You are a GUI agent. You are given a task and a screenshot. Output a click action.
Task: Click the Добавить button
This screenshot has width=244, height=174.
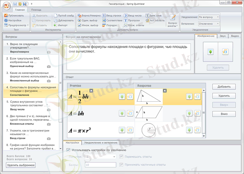(x=224, y=87)
